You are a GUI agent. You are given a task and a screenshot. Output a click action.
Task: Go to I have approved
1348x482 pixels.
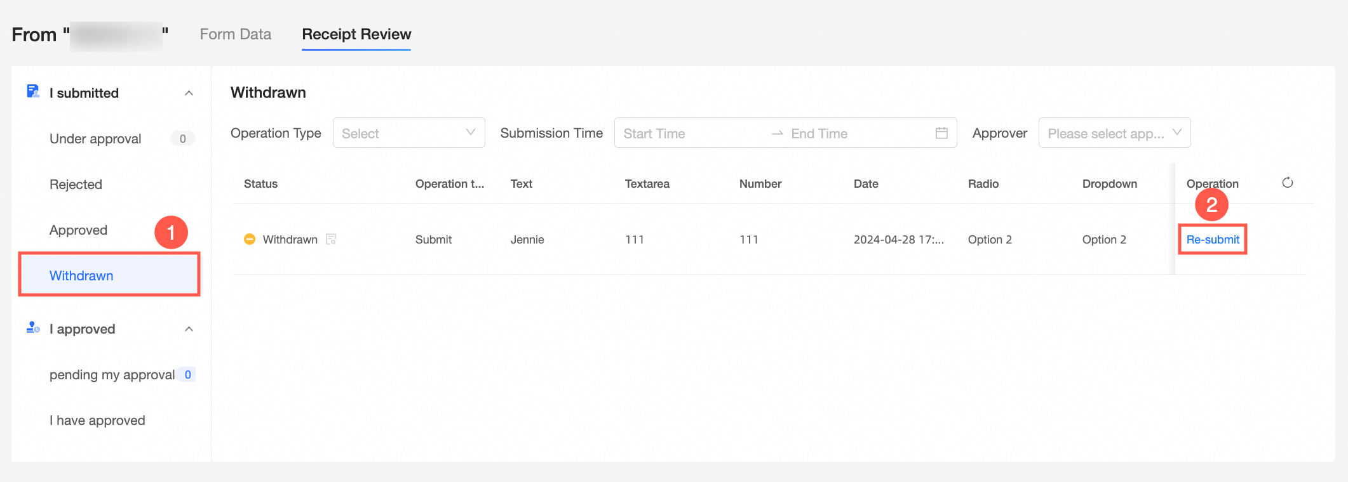click(x=97, y=420)
